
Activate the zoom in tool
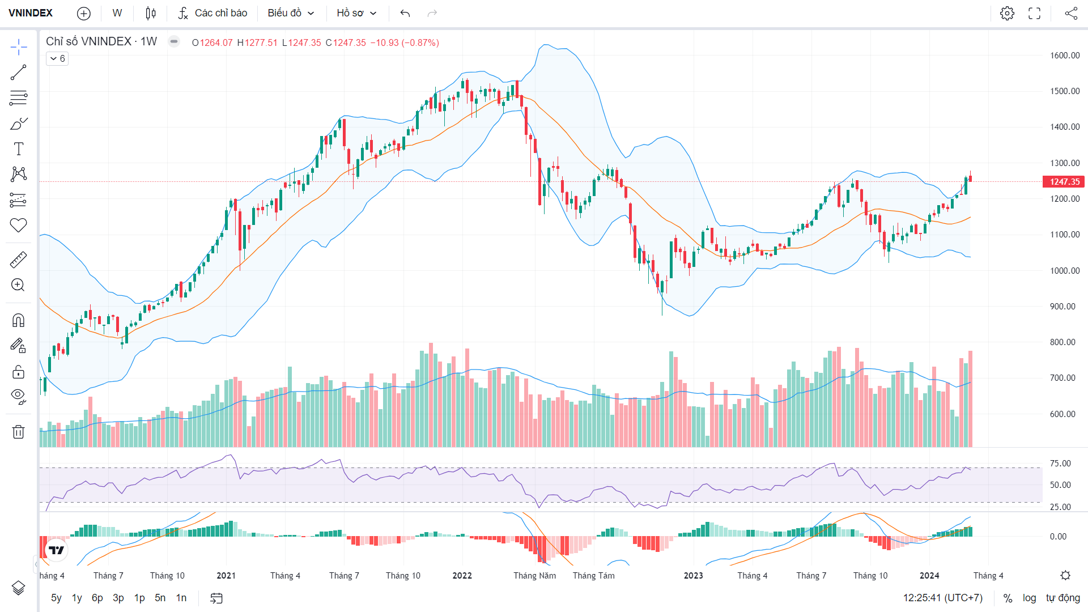[18, 285]
